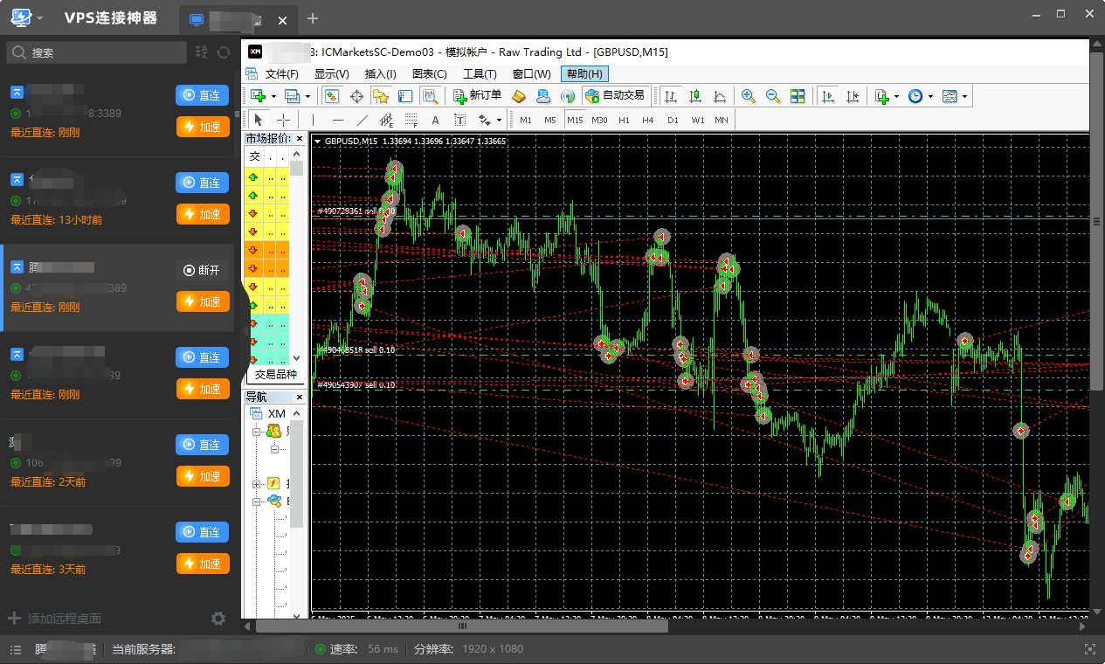This screenshot has width=1105, height=664.
Task: Toggle Data Window crosshair-target icon
Action: click(356, 96)
